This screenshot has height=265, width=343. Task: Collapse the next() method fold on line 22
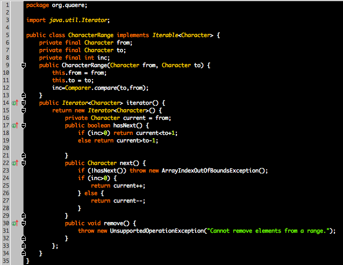tap(24, 163)
